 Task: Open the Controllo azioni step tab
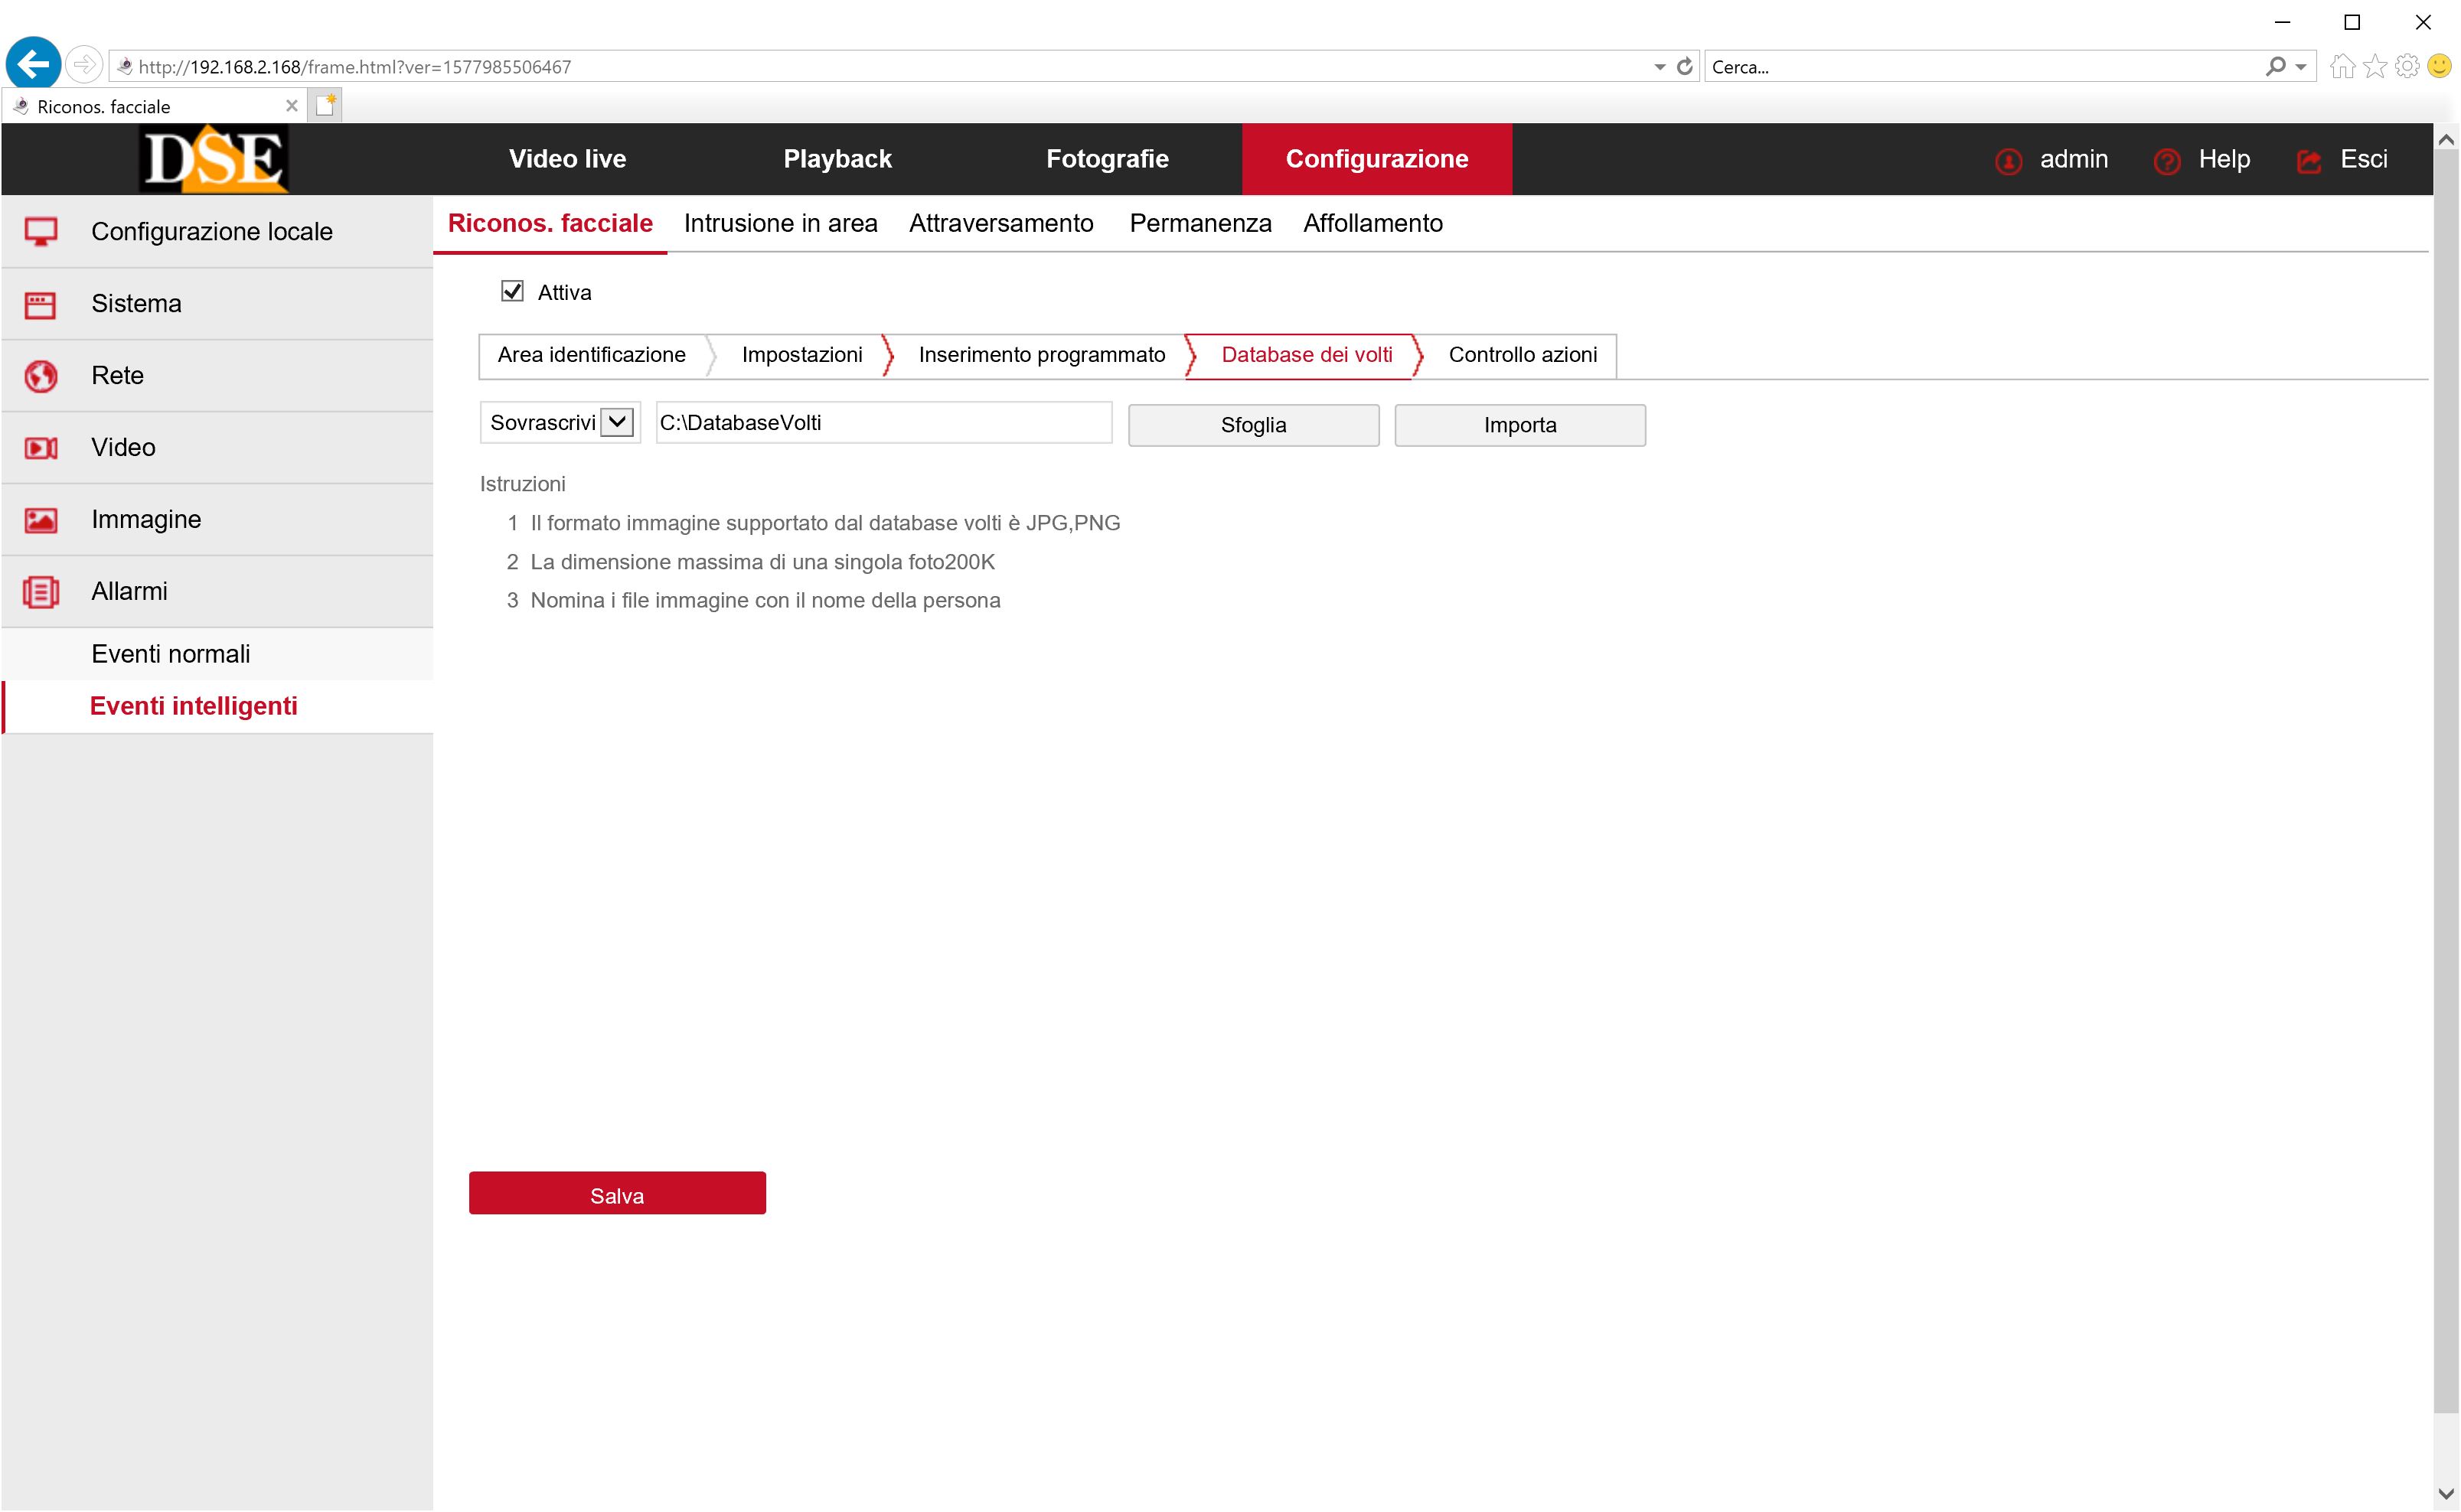point(1522,355)
